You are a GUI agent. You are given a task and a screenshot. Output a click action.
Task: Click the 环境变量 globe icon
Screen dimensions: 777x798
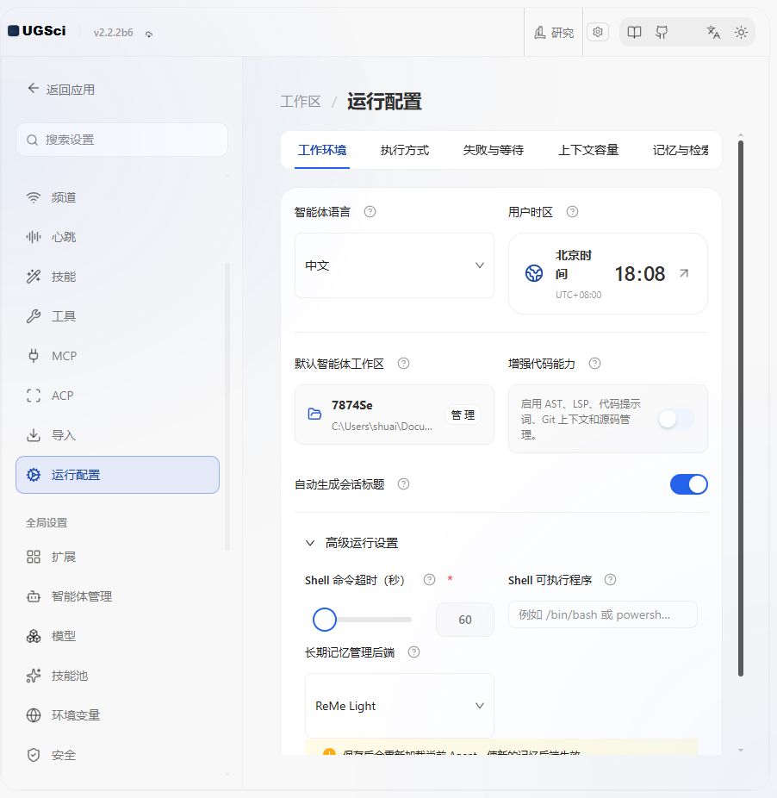pos(34,715)
